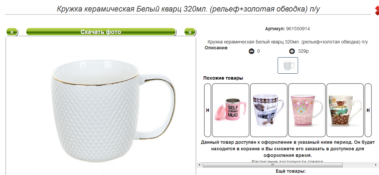Image resolution: width=379 pixels, height=175 pixels.
Task: Click the plus quantity icon
Action: pos(292,51)
